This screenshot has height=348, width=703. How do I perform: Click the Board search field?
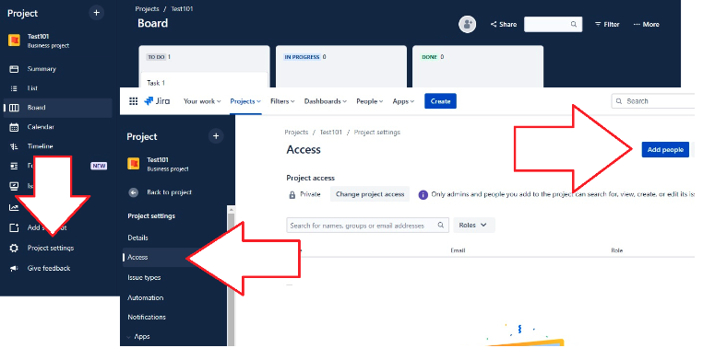click(554, 24)
